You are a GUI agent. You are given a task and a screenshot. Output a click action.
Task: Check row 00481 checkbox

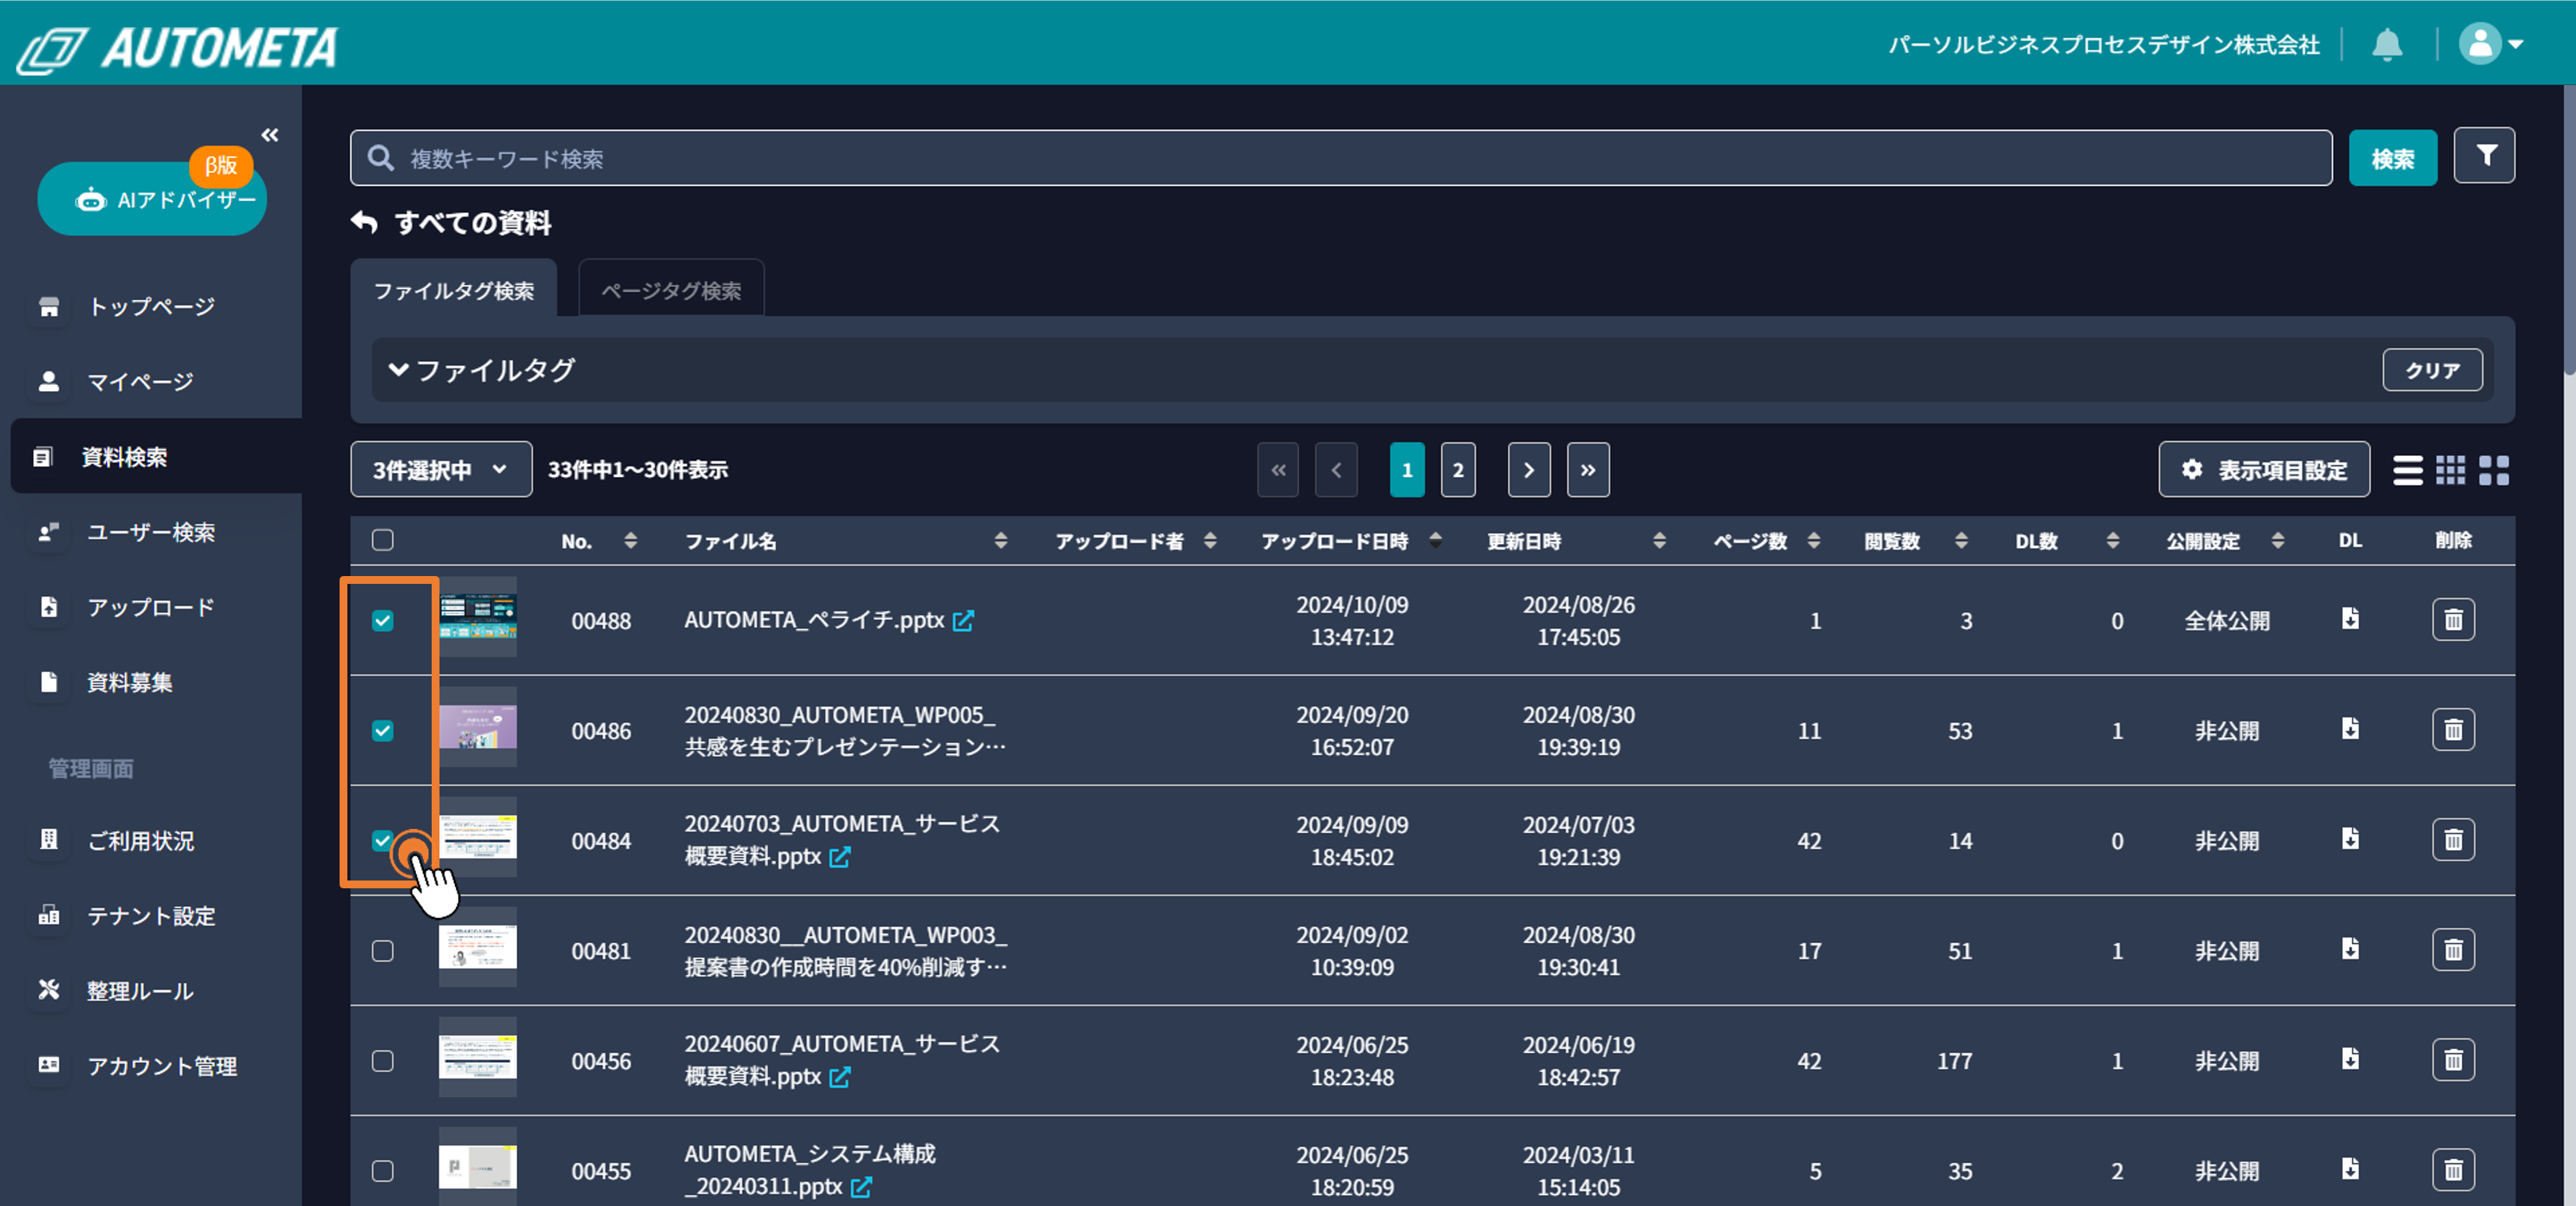coord(383,950)
